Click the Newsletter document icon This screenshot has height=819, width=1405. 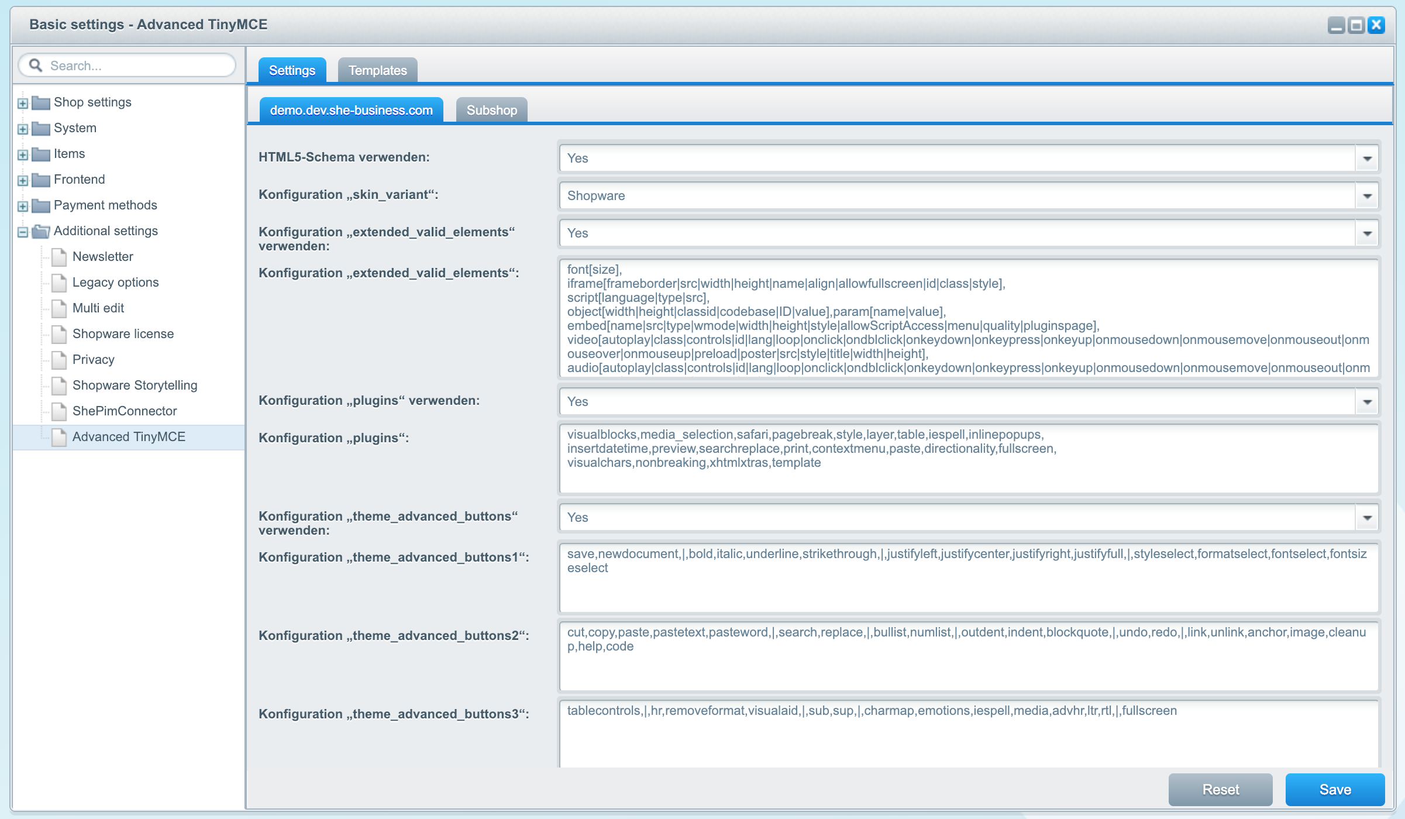tap(59, 257)
